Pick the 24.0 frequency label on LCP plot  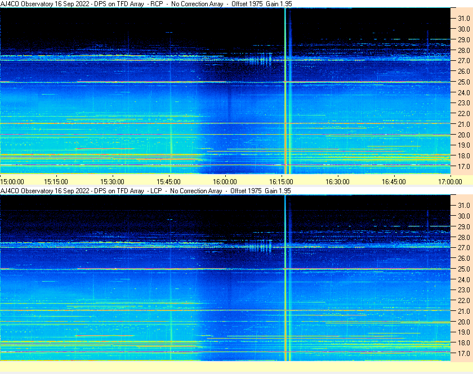464,279
